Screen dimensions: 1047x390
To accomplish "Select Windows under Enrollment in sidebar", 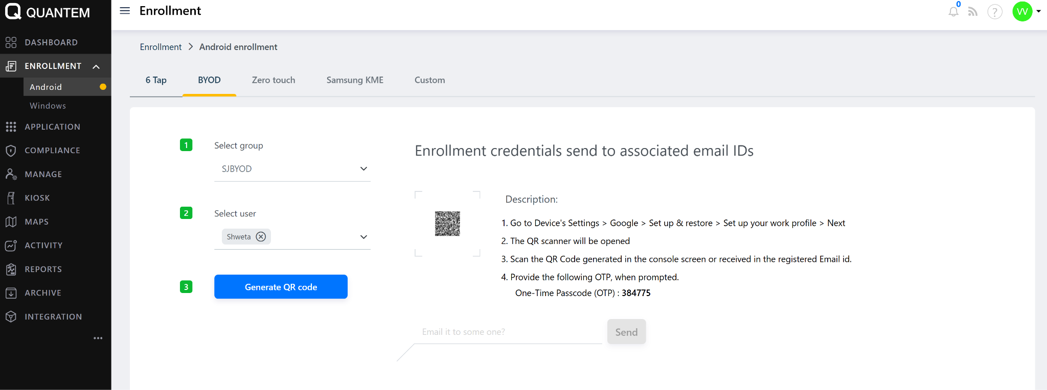I will [48, 106].
